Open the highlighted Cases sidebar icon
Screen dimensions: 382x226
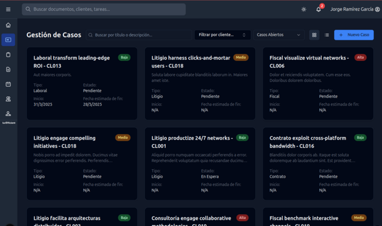(9, 40)
